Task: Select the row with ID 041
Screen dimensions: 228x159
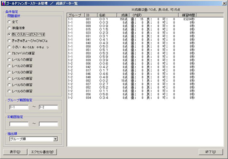Action: pos(131,40)
